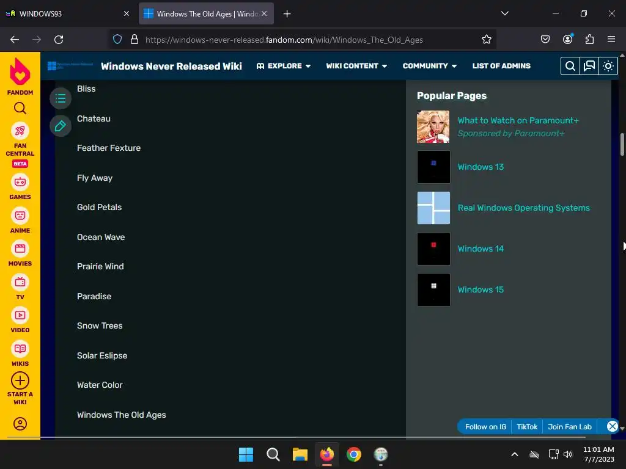Click the volume speaker tray icon
This screenshot has width=626, height=469.
[568, 454]
